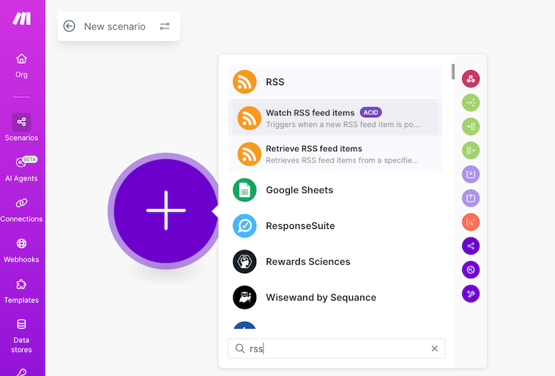The width and height of the screenshot is (555, 376).
Task: Open scenario settings sliders icon
Action: click(x=164, y=26)
